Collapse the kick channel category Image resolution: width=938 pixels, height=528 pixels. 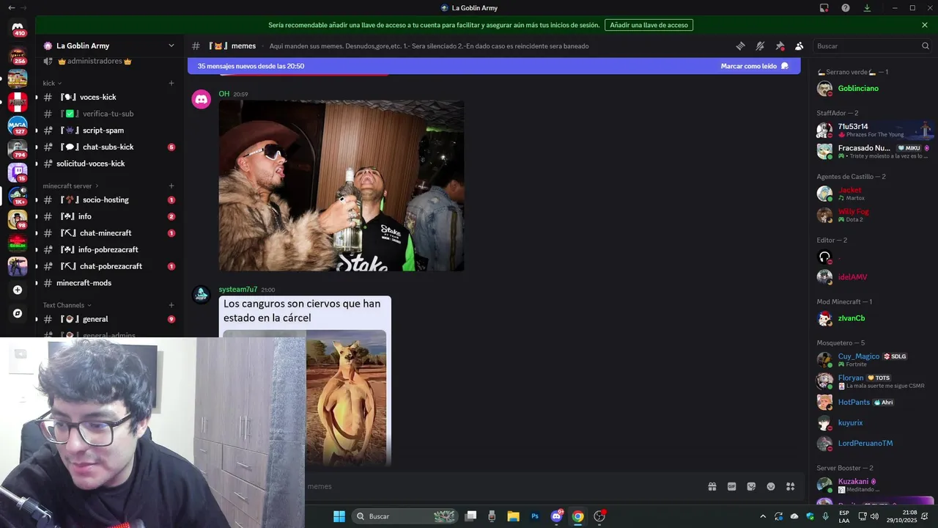[x=52, y=83]
